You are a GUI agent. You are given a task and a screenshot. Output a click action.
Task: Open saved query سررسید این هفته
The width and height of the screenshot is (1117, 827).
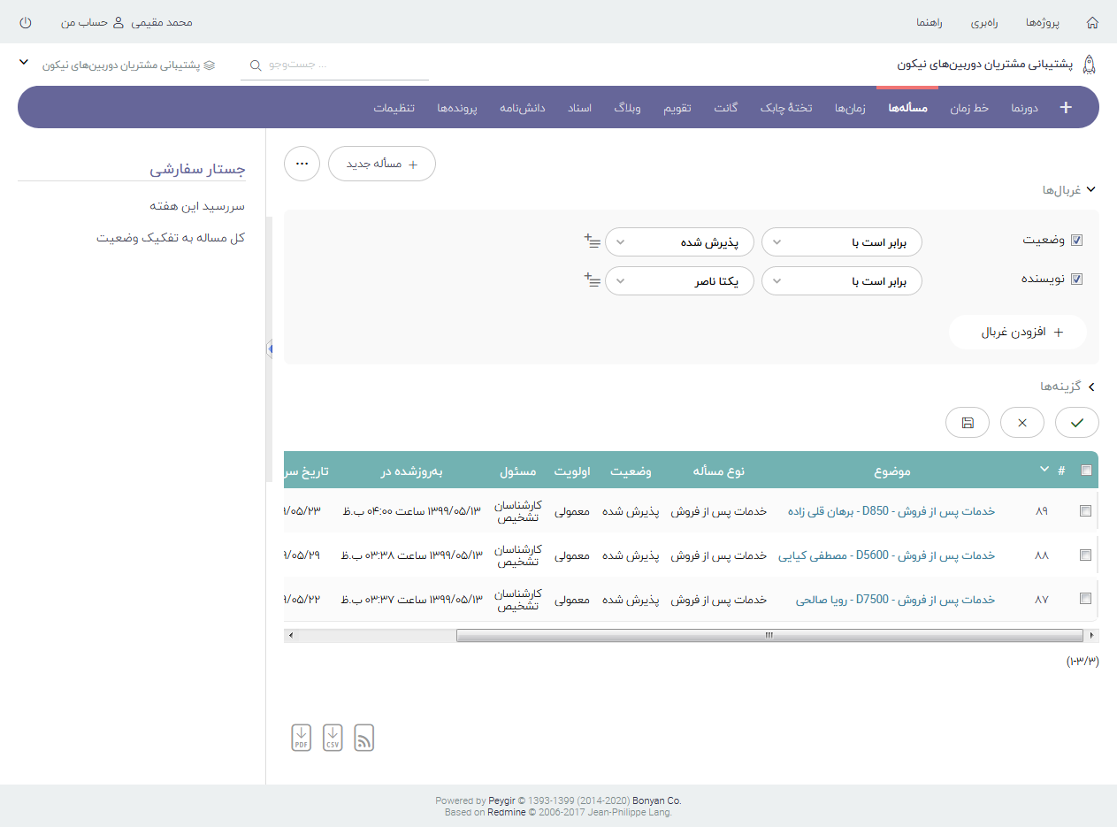197,205
